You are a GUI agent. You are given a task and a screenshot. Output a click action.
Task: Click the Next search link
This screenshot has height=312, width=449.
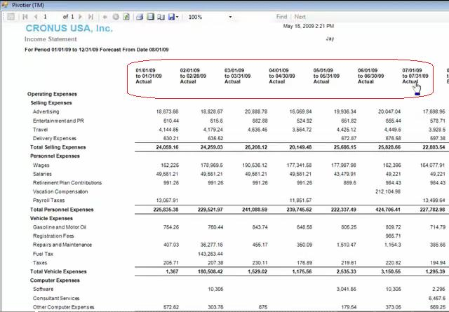(x=300, y=17)
